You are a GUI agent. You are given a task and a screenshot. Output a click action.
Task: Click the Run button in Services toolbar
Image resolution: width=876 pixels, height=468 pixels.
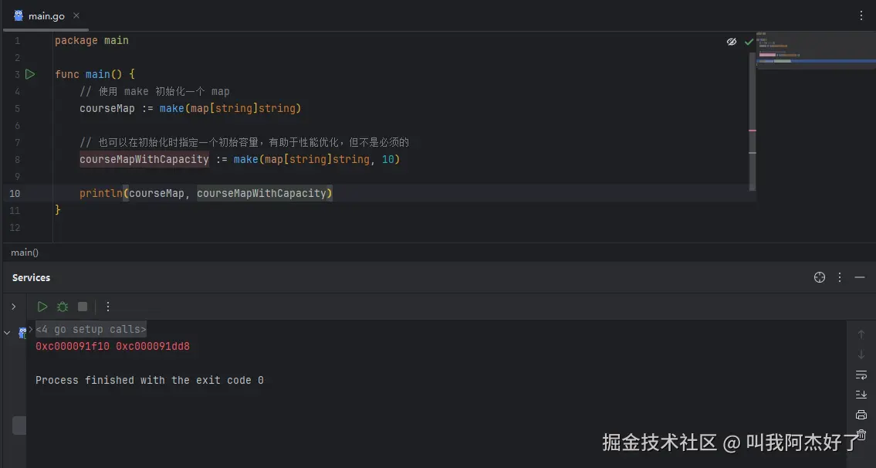[42, 307]
